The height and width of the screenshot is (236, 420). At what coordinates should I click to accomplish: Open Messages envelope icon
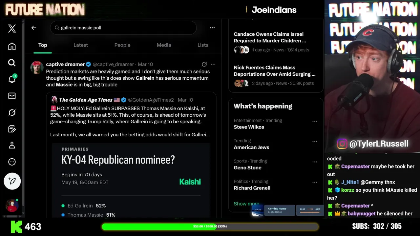12,96
